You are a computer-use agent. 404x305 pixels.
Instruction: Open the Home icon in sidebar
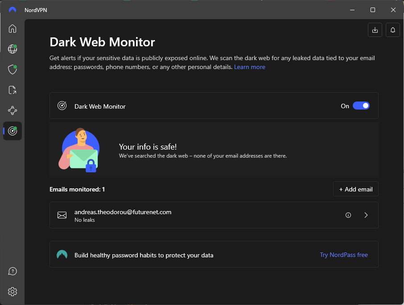(x=12, y=28)
